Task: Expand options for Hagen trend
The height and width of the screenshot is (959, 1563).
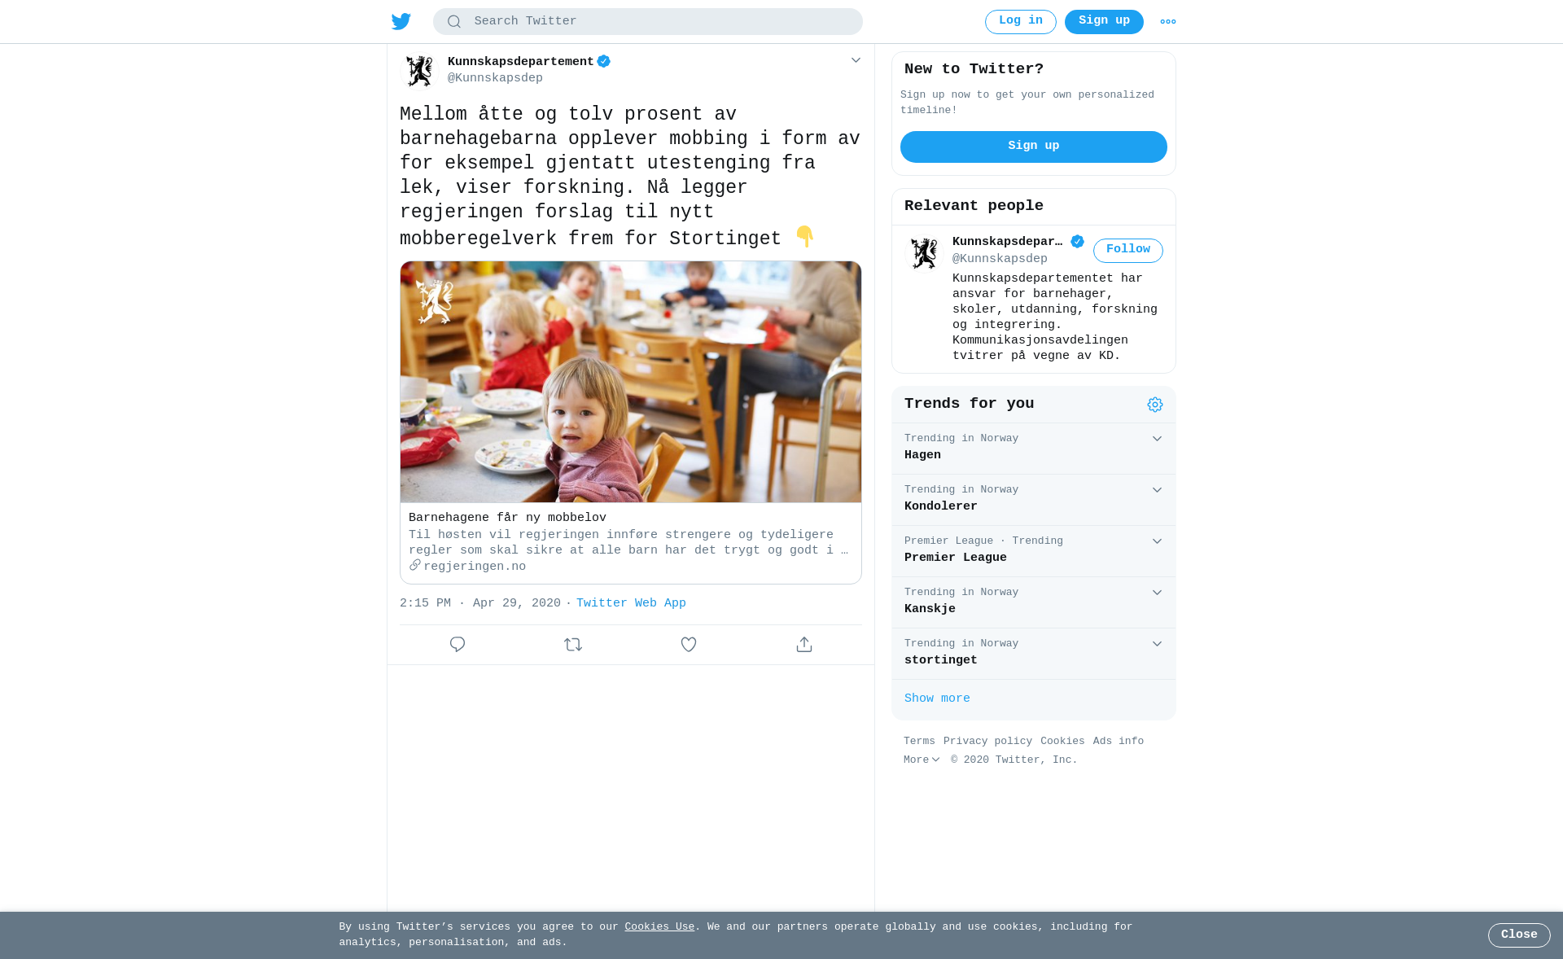Action: click(x=1157, y=439)
